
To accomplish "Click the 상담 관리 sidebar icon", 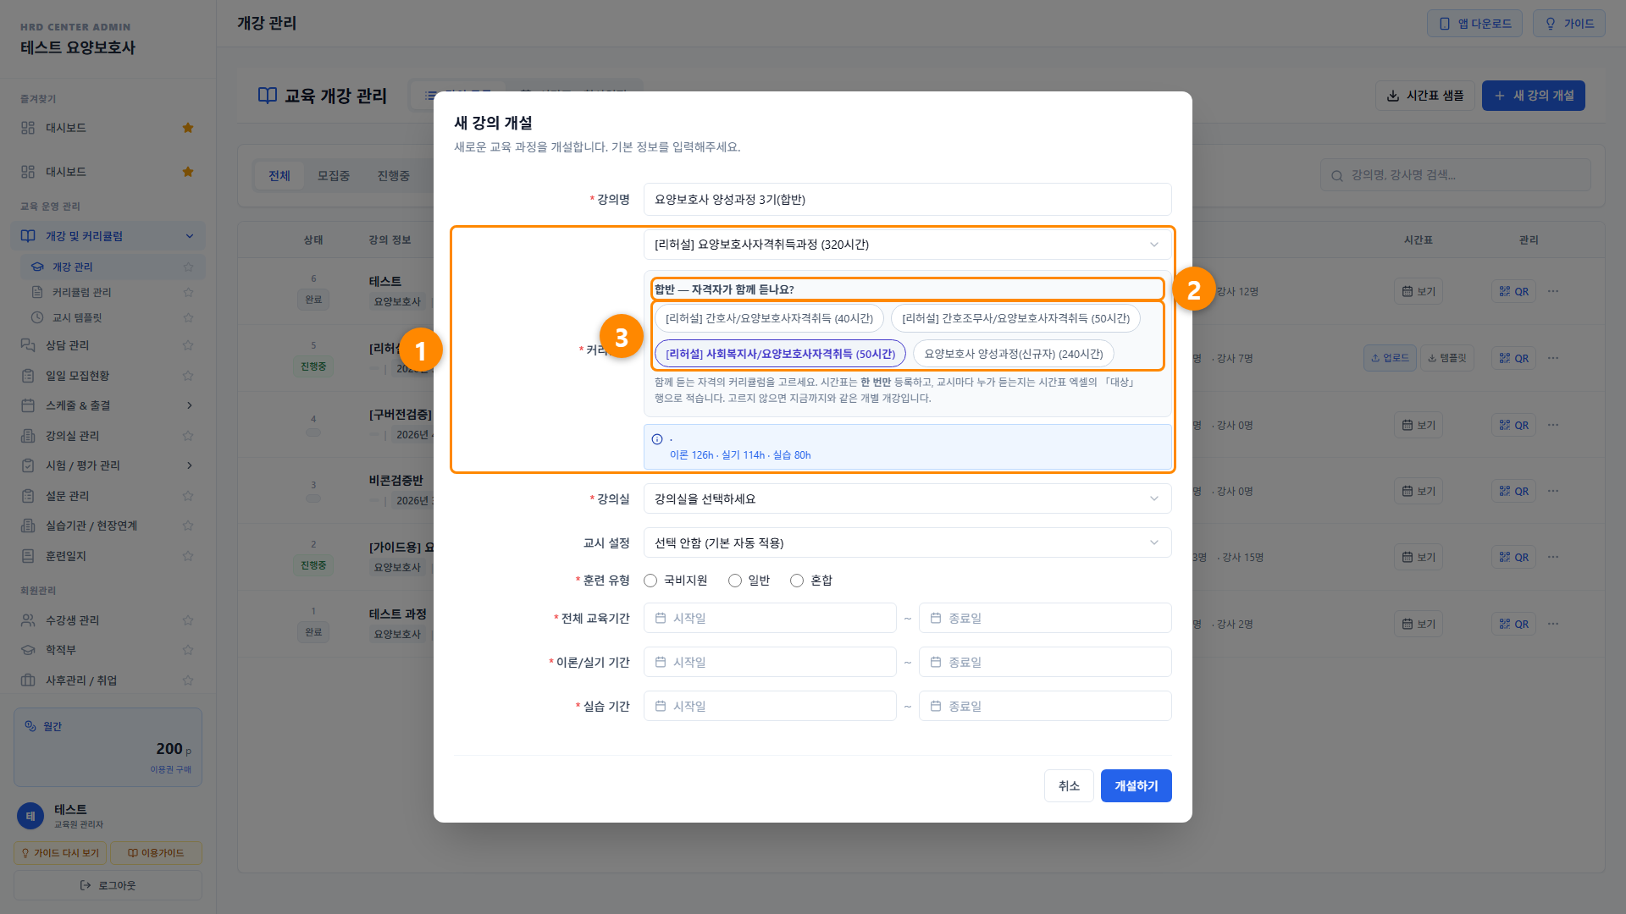I will [x=28, y=345].
